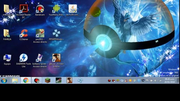Open Action Center flag icon

coord(147,81)
